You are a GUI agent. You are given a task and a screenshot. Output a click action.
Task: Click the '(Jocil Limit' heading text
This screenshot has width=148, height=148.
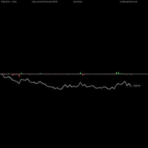pos(78,2)
